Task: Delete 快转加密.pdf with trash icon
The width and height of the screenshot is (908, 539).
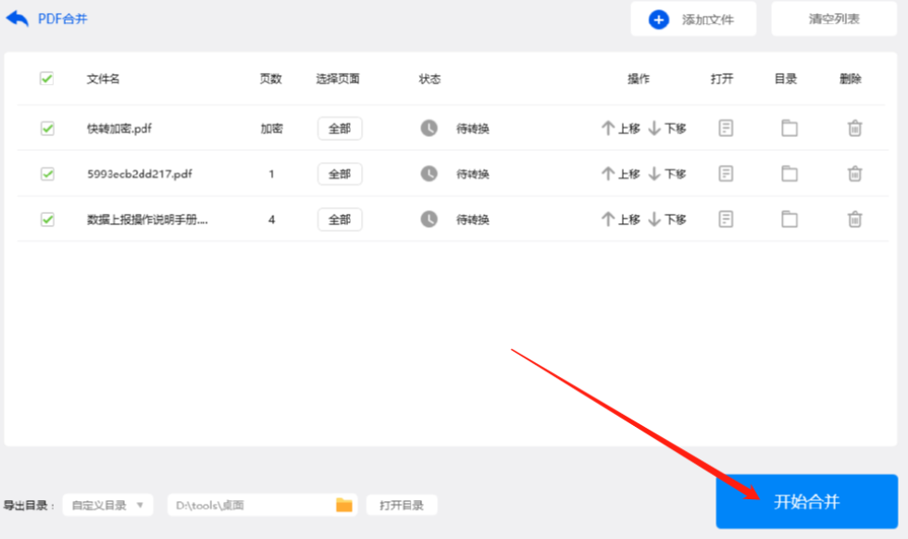Action: 854,128
